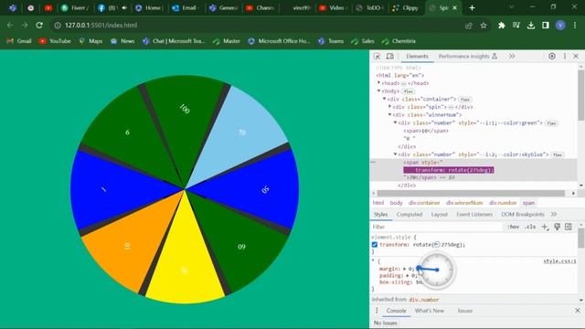Screen dimensions: 585x329
Task: Toggle the computed styles sidebar icon
Action: [x=569, y=227]
